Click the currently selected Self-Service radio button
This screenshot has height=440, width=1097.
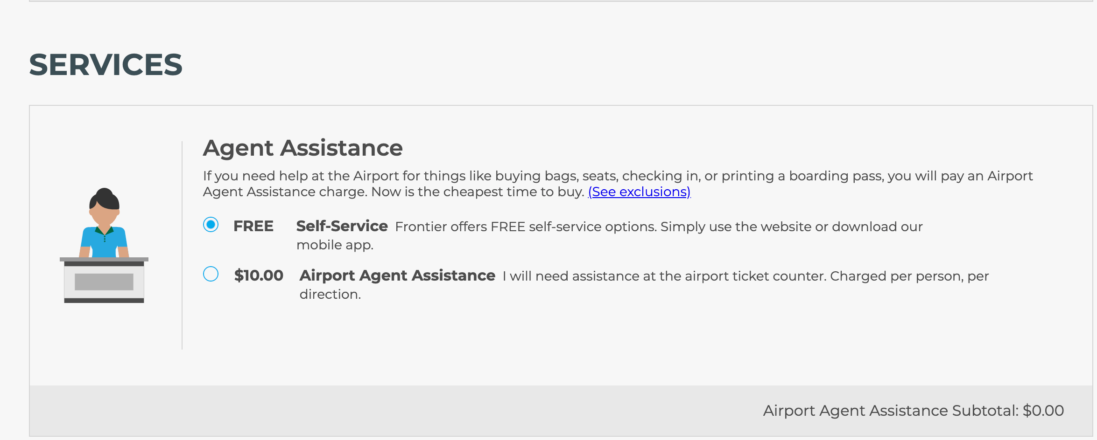[211, 225]
